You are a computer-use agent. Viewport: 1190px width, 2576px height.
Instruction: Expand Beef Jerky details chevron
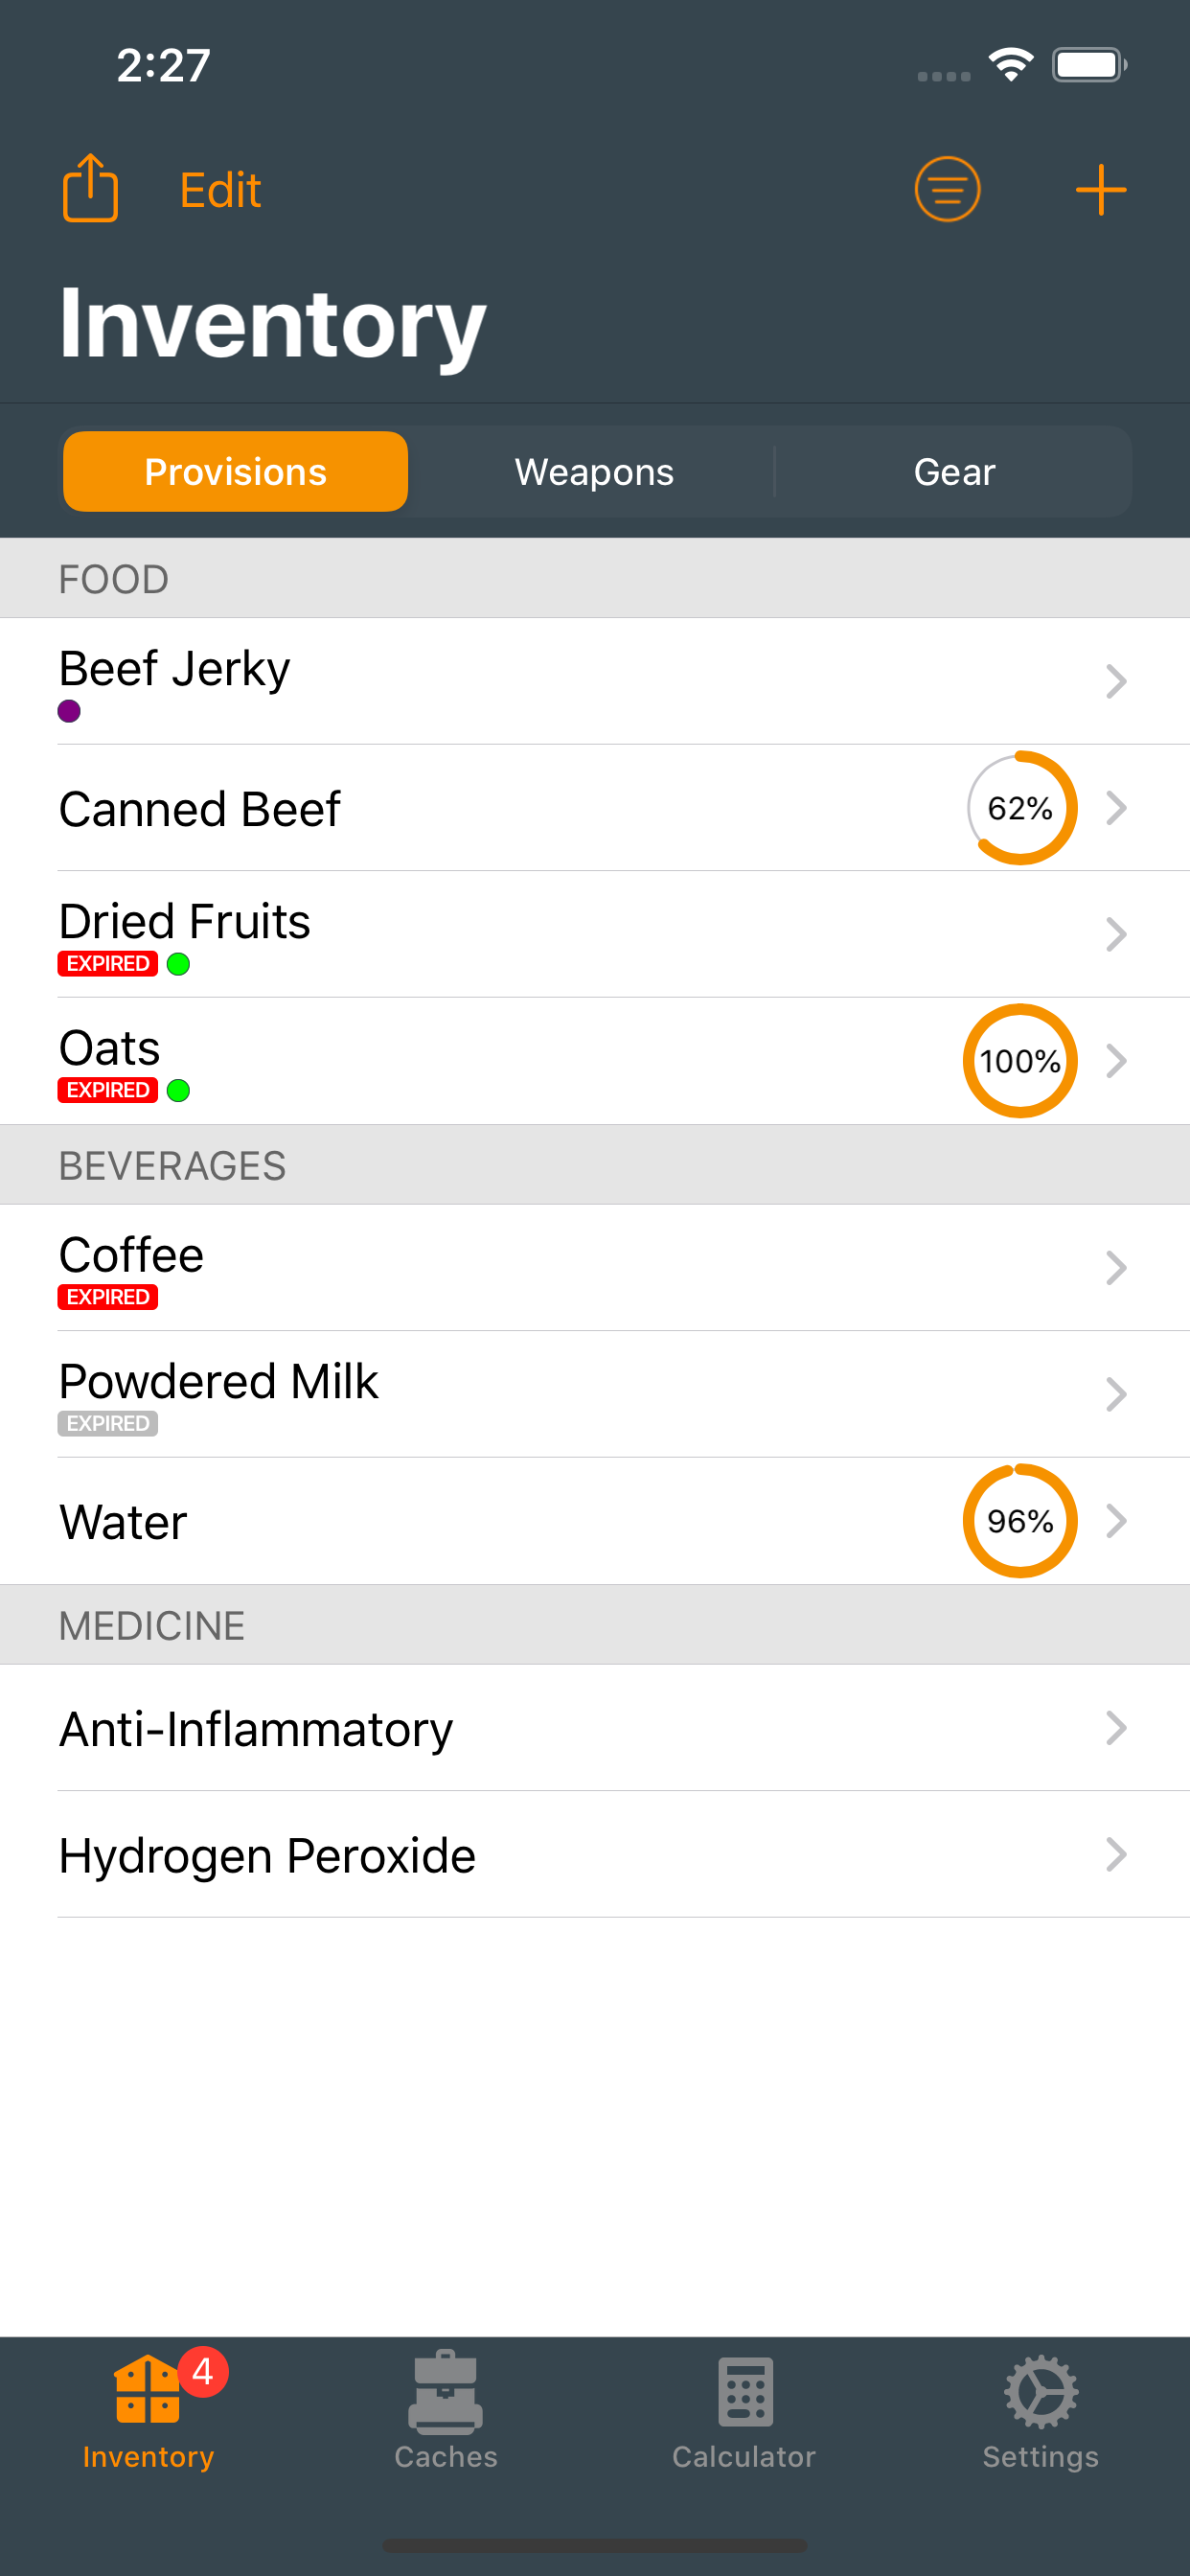(x=1115, y=681)
